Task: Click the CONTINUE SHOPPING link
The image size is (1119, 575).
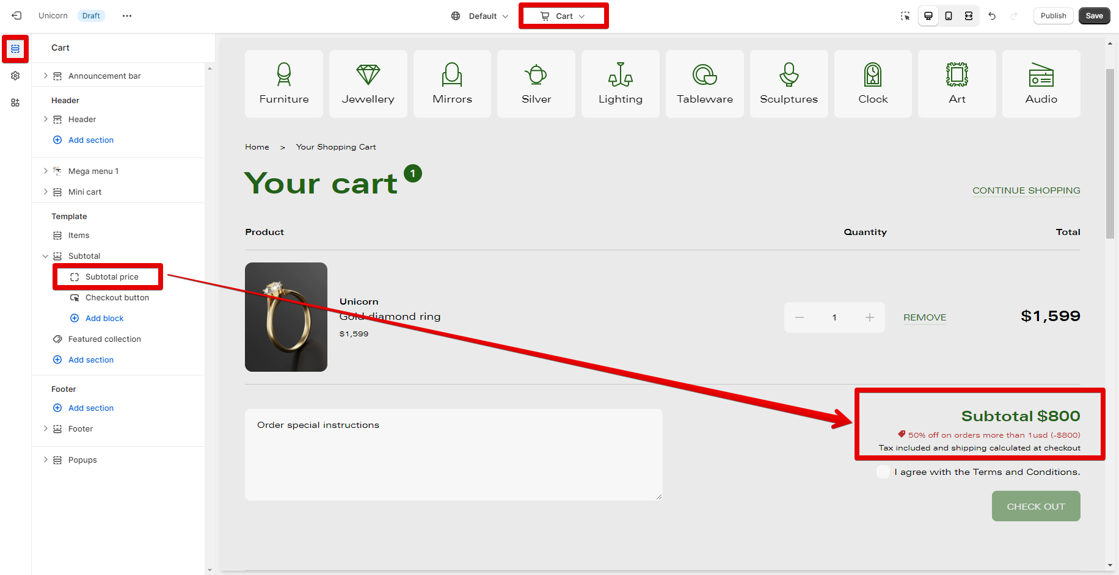Action: click(1026, 190)
